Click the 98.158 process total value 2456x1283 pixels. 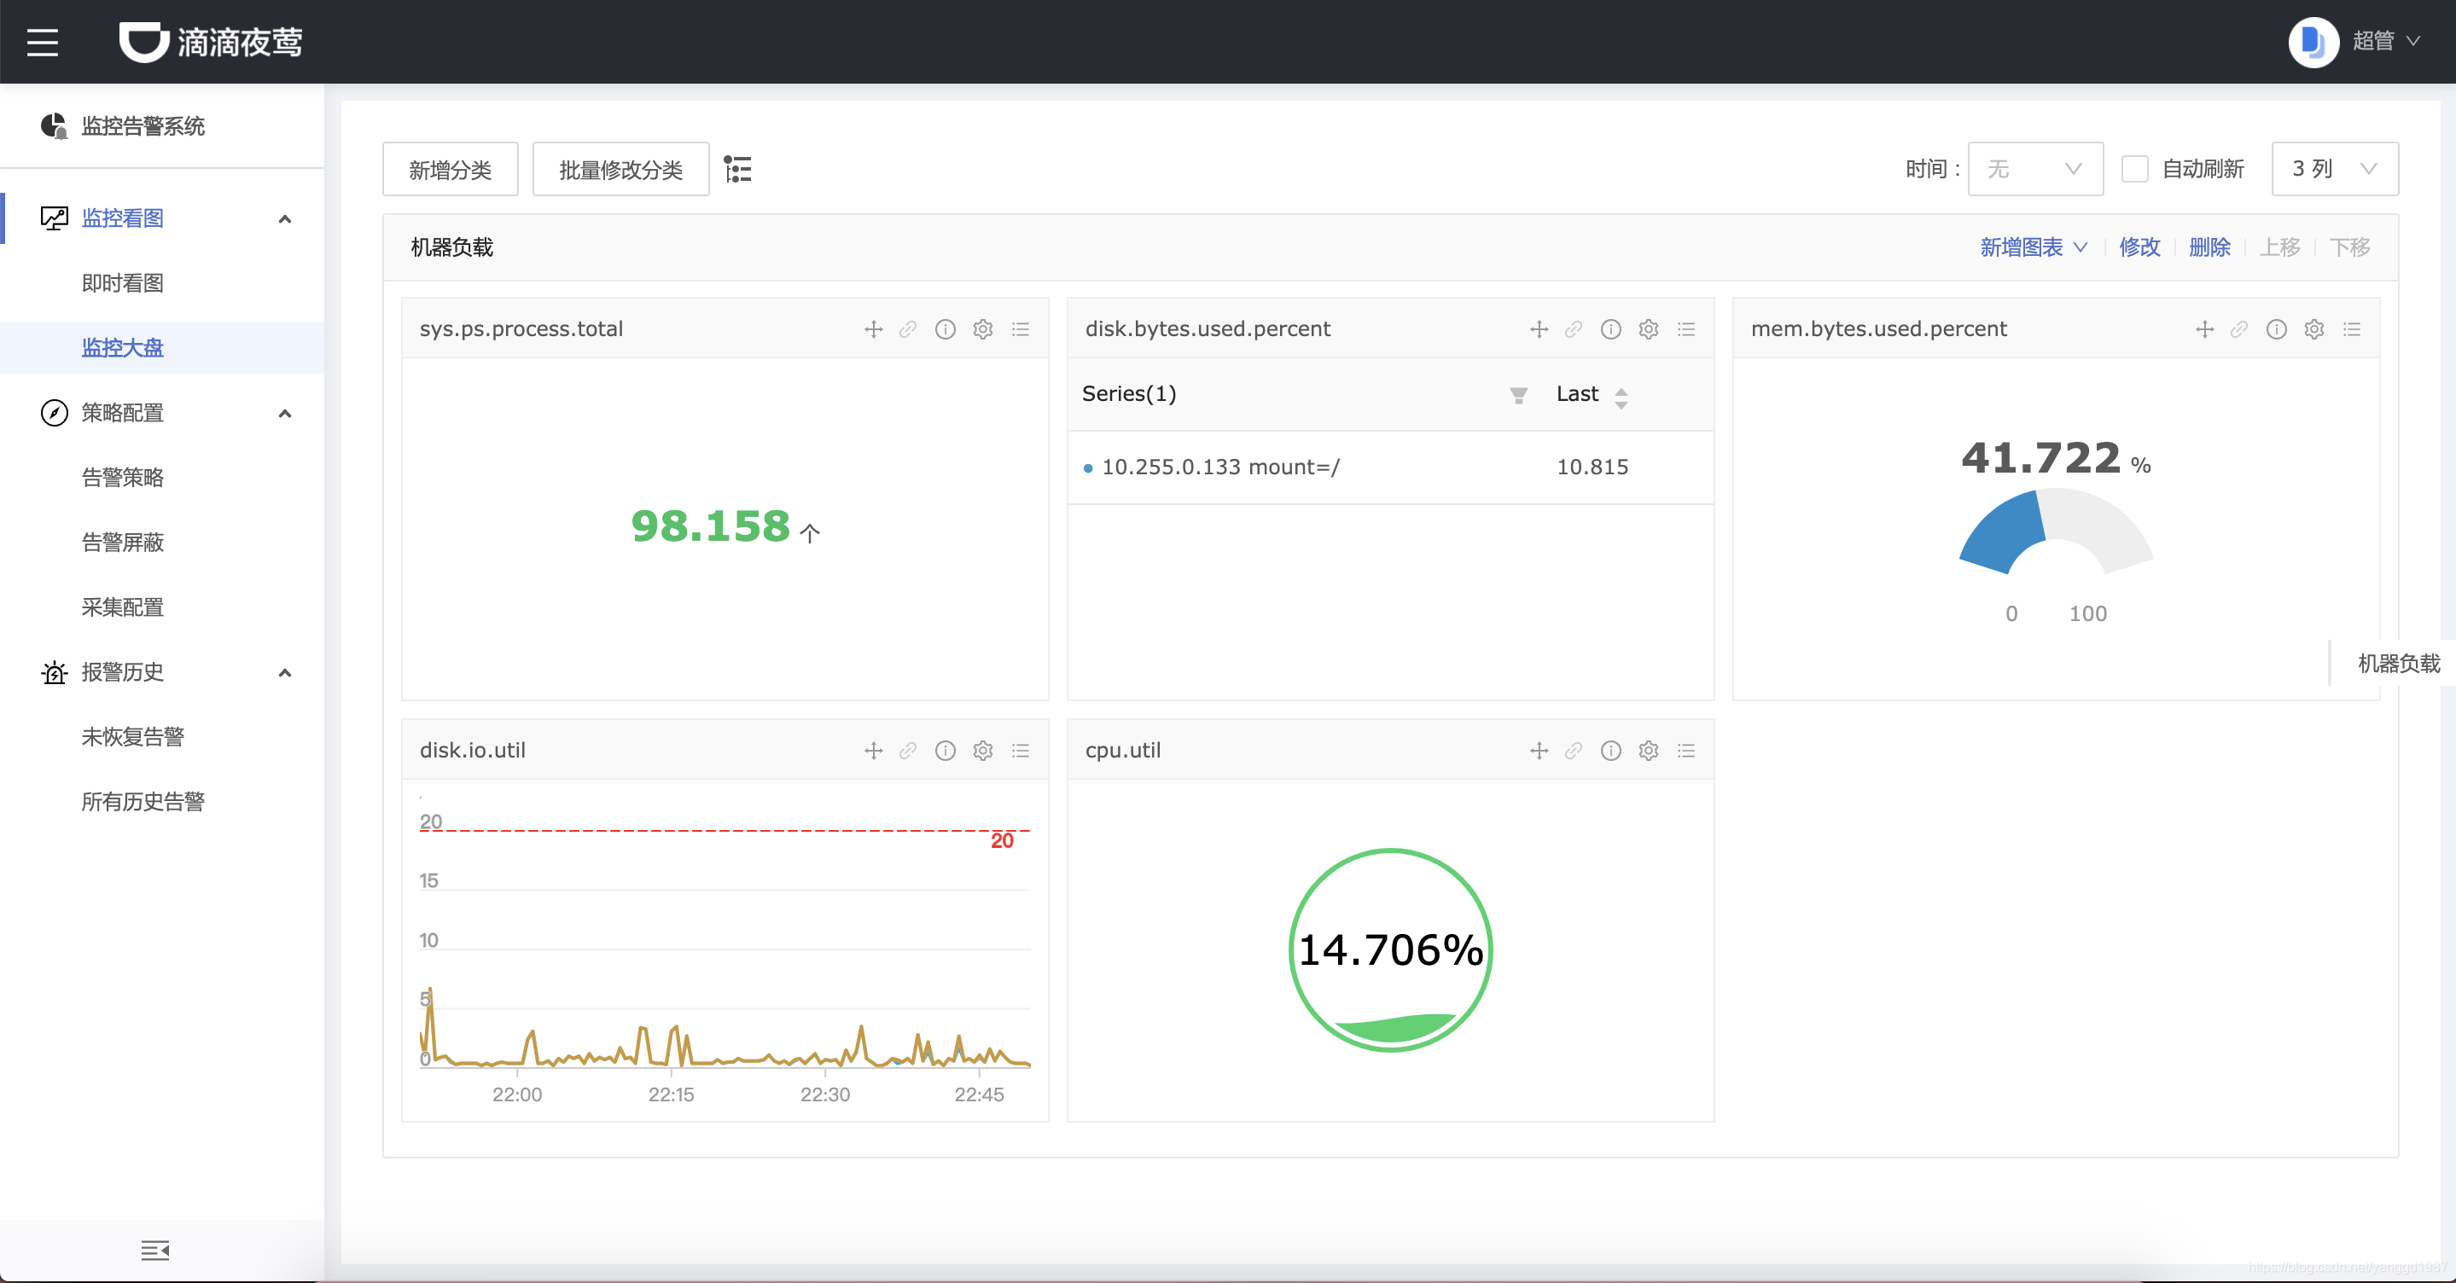click(x=711, y=526)
